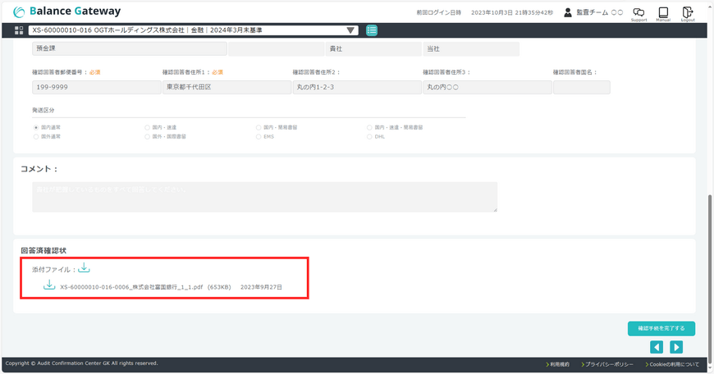Viewport: 714px width, 374px height.
Task: Go to next page with right arrow
Action: point(676,347)
